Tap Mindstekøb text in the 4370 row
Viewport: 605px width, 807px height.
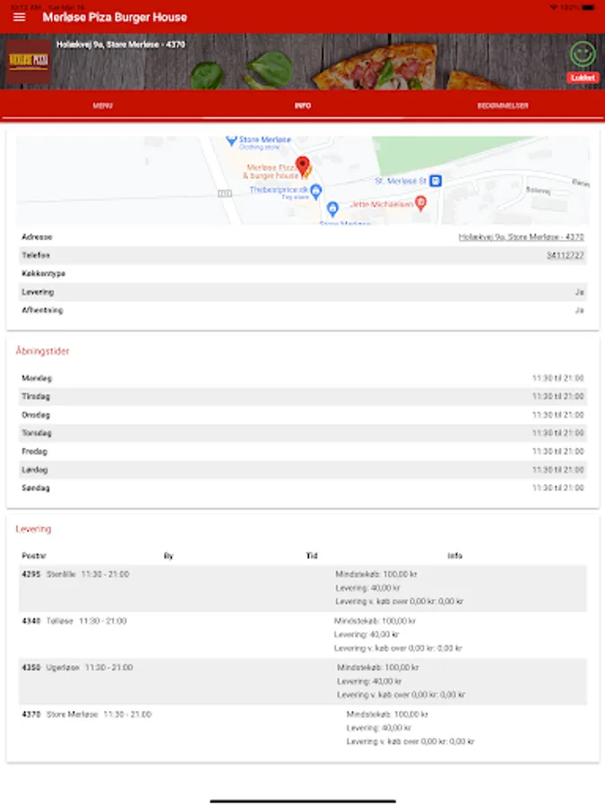(x=387, y=715)
